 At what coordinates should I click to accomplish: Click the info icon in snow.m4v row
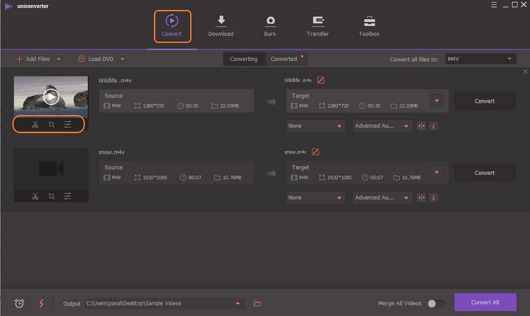coord(433,198)
